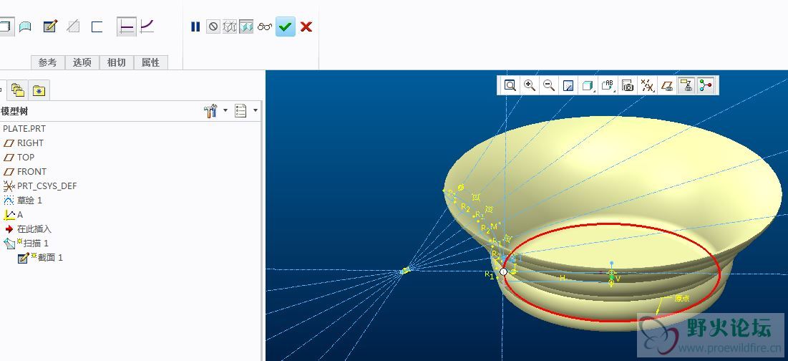Expand the tree settings dropdown arrow

225,110
